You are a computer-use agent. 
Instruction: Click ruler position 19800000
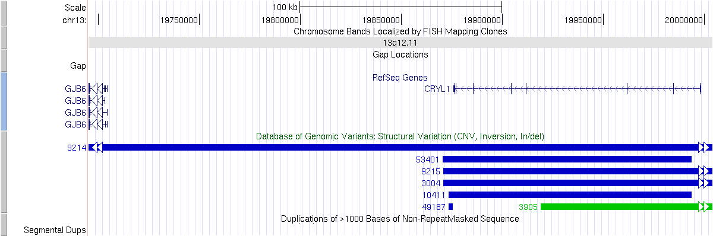(x=280, y=20)
